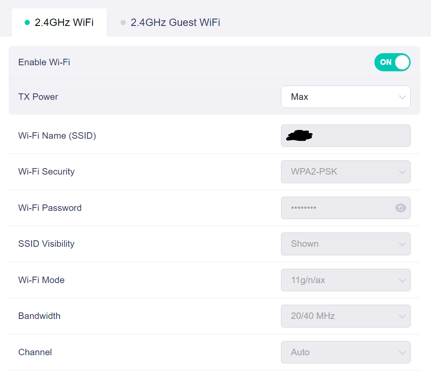Open the Channel Auto dropdown
431x379 pixels.
[x=345, y=352]
